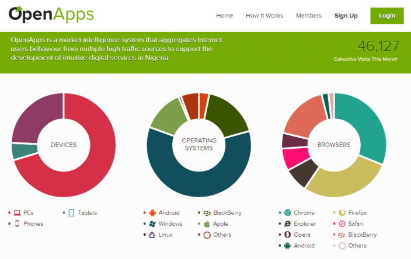Go to How It Works page
Screen dimensions: 411x259
(264, 16)
